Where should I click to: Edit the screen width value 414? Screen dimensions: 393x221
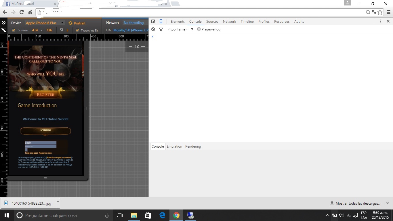coord(35,30)
